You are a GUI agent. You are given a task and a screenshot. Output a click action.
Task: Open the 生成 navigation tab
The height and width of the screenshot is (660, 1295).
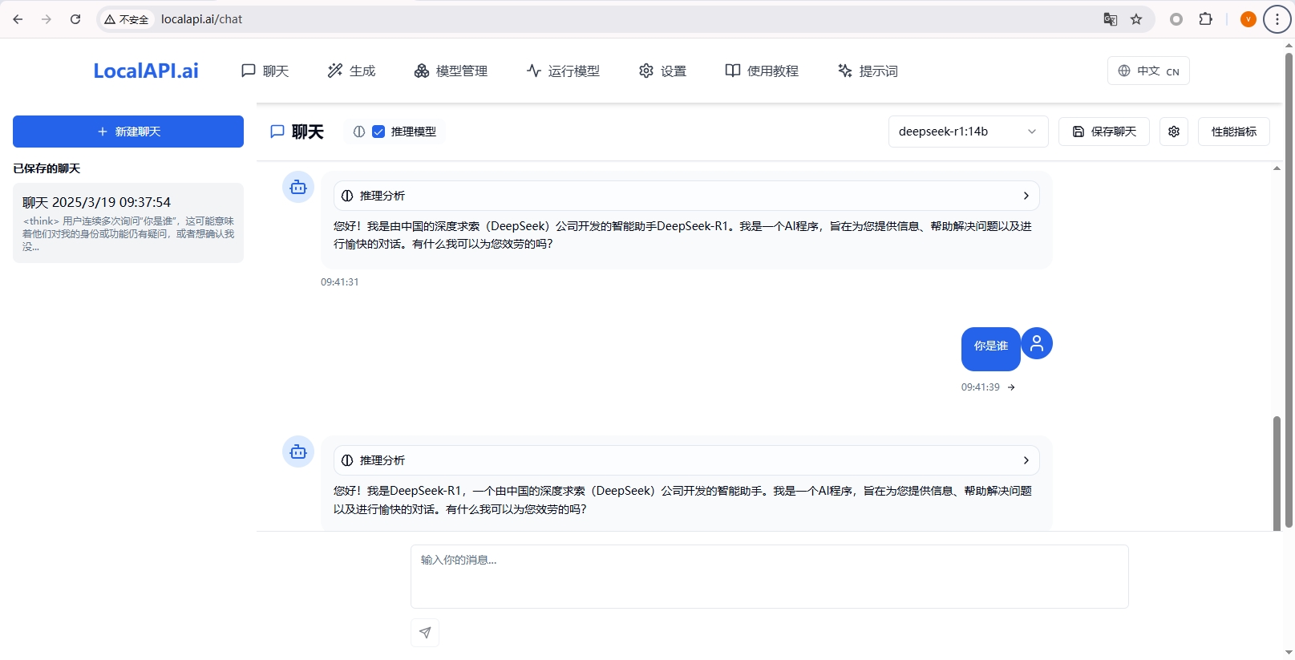tap(351, 71)
